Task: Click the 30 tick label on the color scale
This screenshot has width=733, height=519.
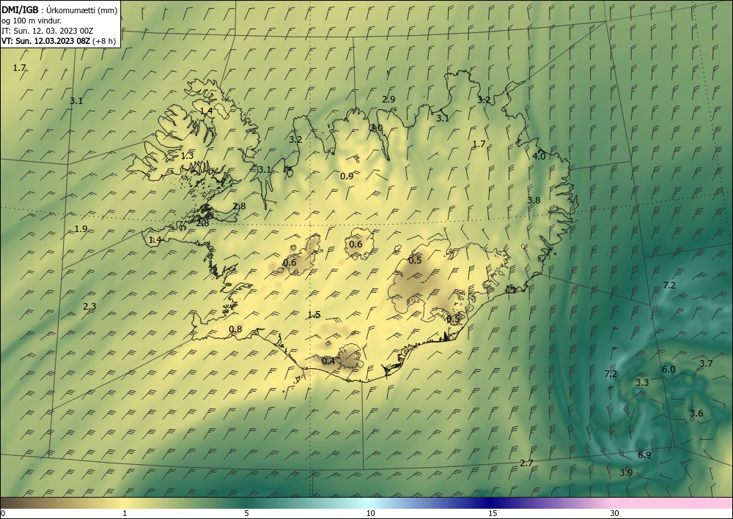Action: pyautogui.click(x=615, y=514)
